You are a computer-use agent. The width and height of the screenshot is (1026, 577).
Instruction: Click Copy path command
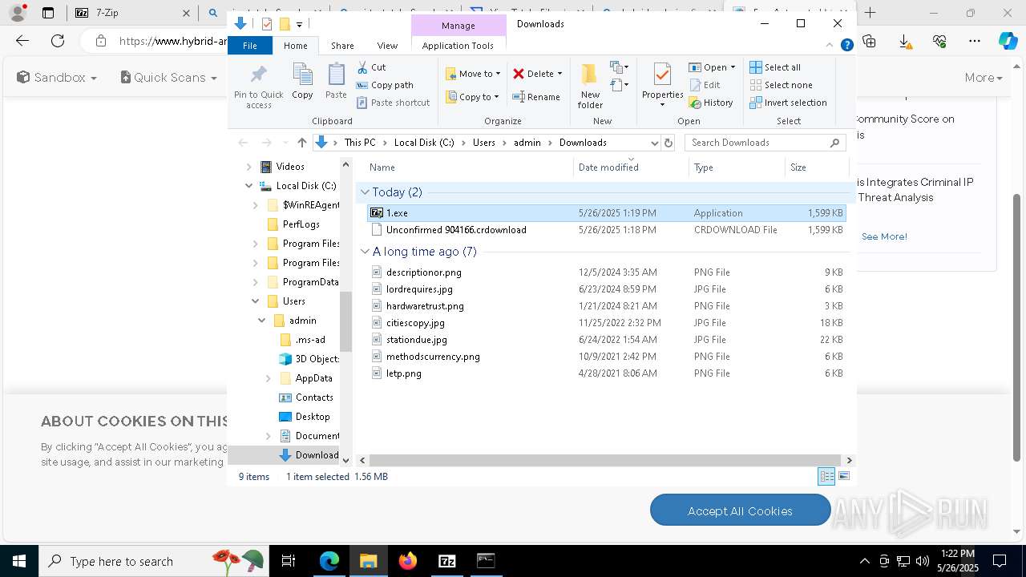tap(385, 85)
